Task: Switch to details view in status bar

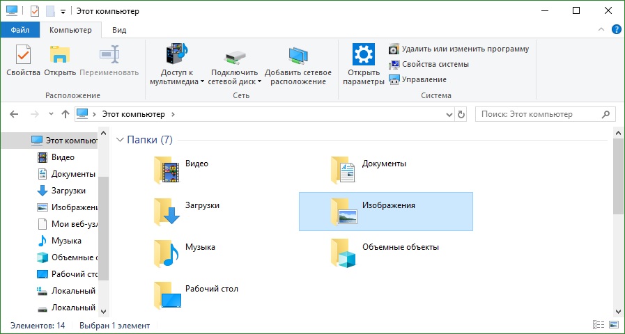Action: click(x=598, y=325)
